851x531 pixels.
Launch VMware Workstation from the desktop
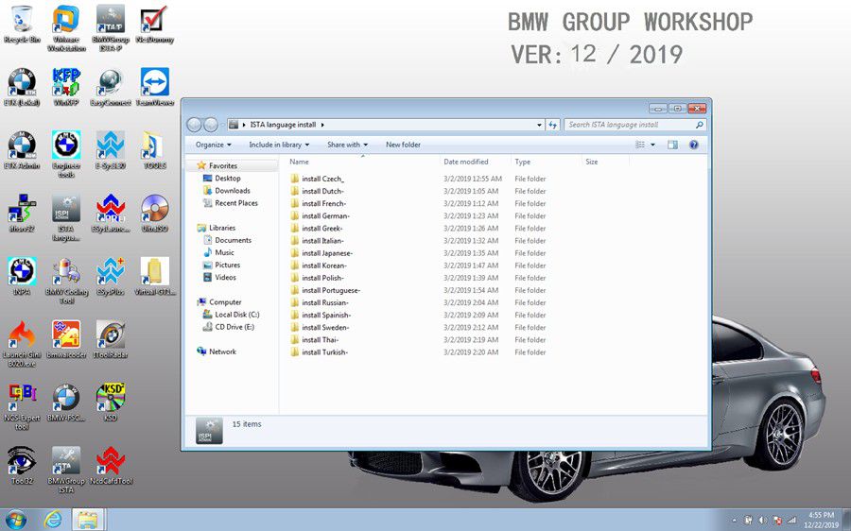pos(66,28)
